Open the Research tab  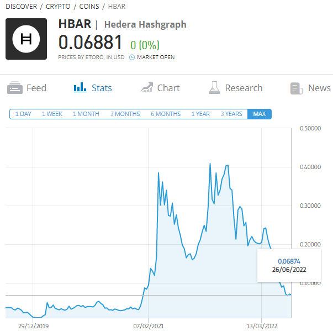(244, 88)
